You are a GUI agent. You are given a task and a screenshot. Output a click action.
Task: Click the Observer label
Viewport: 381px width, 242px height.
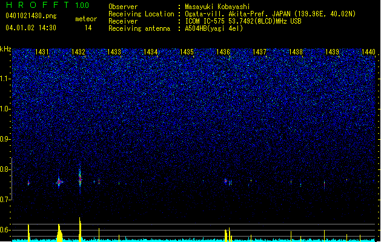(x=123, y=7)
